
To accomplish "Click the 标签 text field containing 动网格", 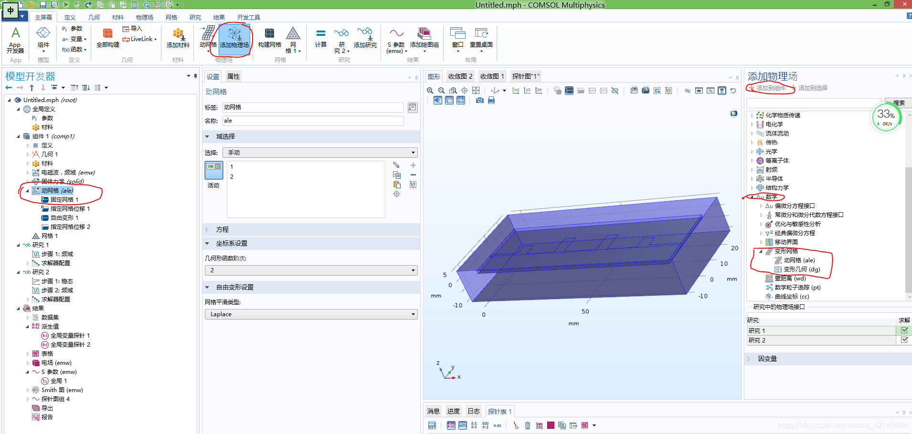I will point(313,108).
